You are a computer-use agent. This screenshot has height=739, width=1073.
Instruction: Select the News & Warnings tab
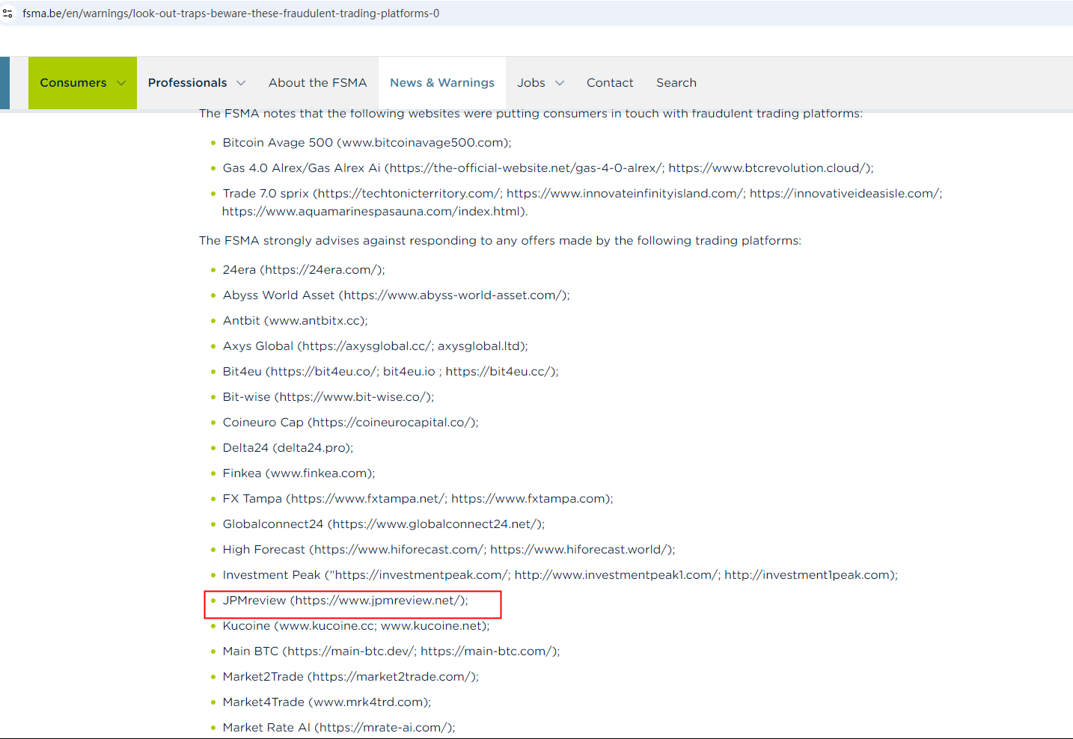click(x=441, y=83)
